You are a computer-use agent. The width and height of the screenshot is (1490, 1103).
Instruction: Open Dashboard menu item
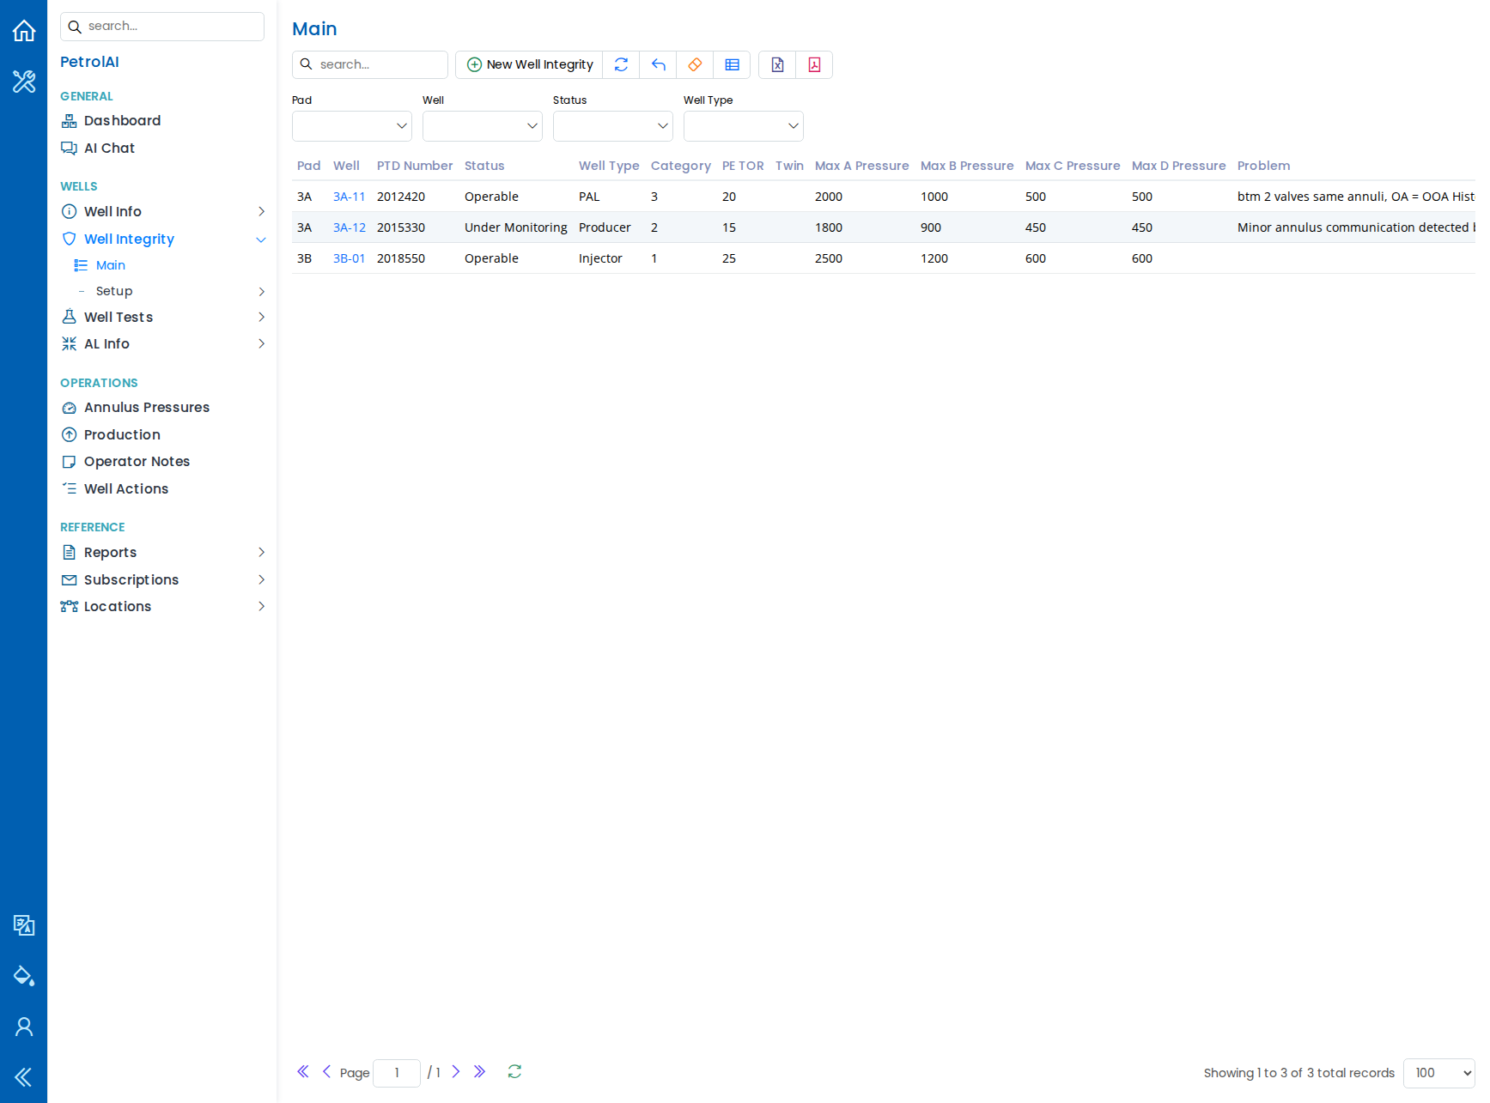click(122, 121)
